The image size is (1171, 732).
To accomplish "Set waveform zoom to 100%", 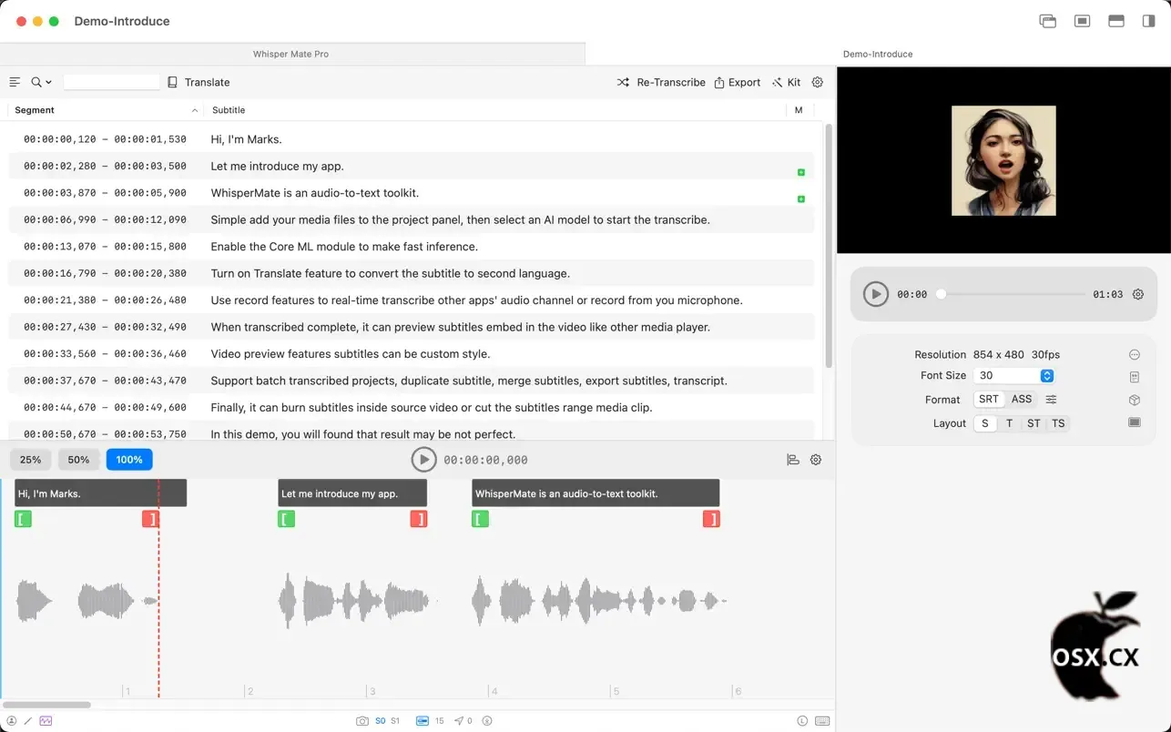I will point(129,460).
